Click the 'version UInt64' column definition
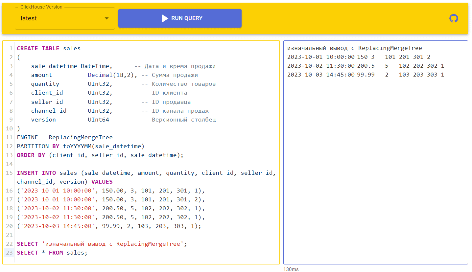This screenshot has height=272, width=472. (70, 120)
